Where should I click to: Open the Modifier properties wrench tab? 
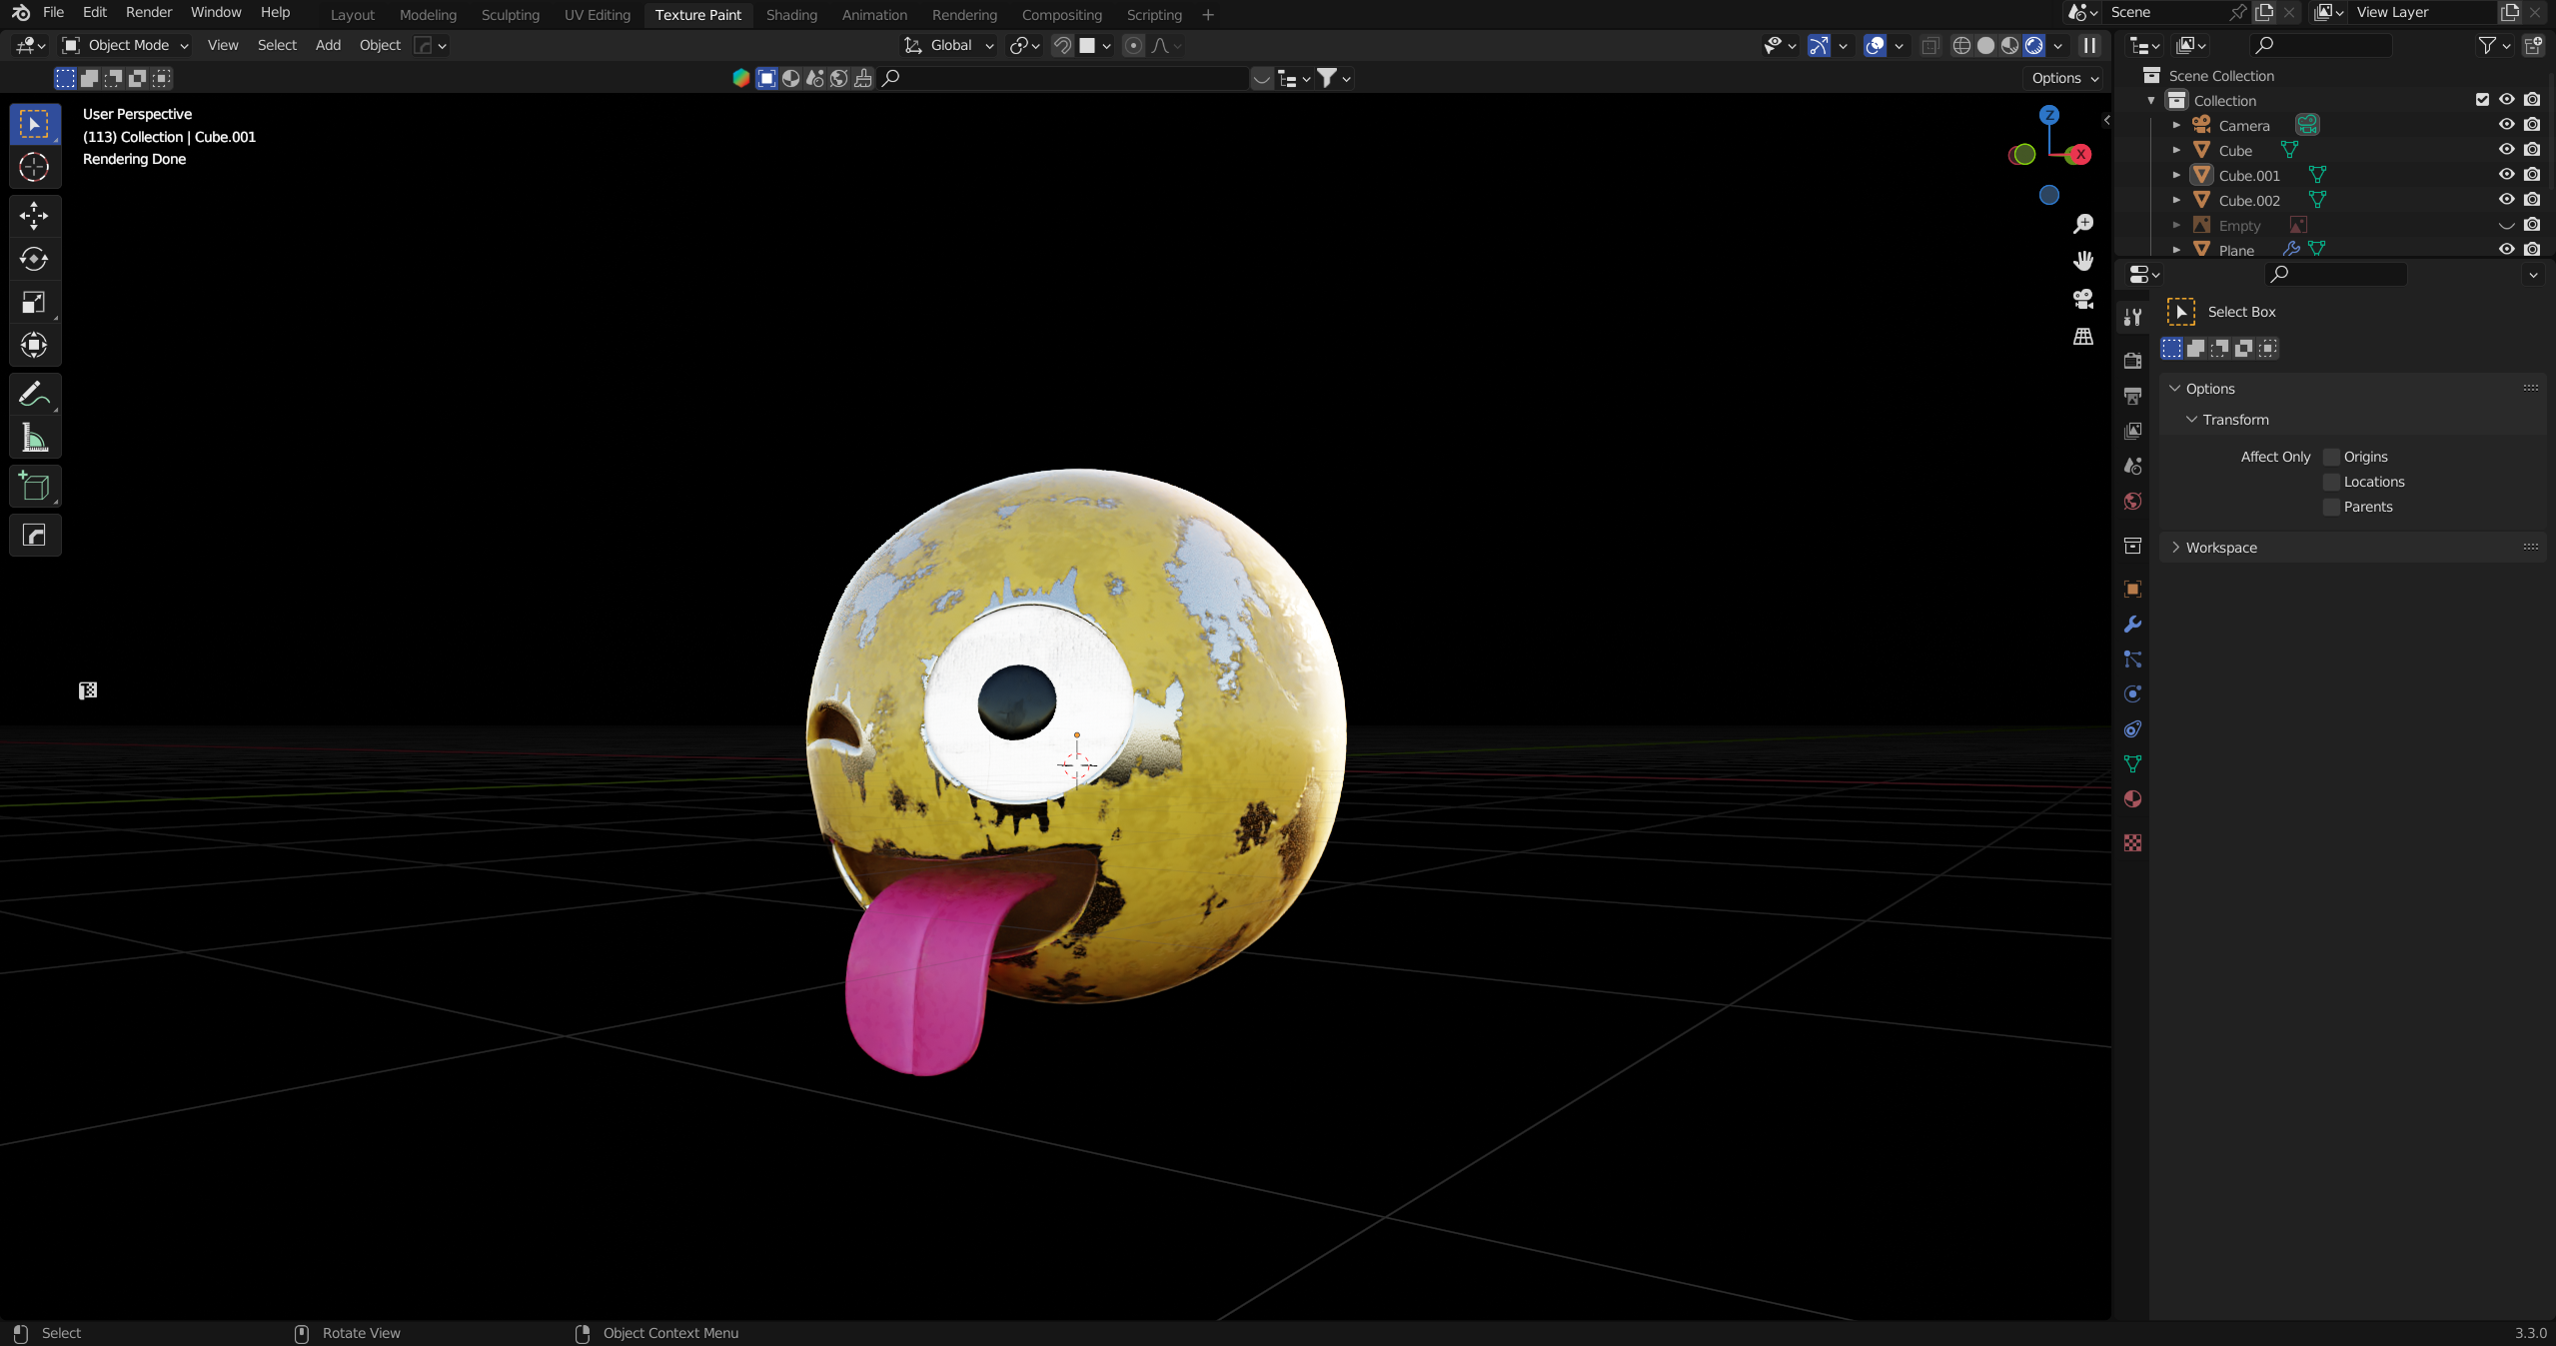pos(2132,625)
